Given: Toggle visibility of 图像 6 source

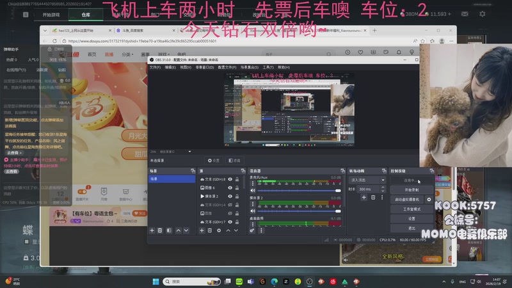Looking at the screenshot, I should pos(230,188).
